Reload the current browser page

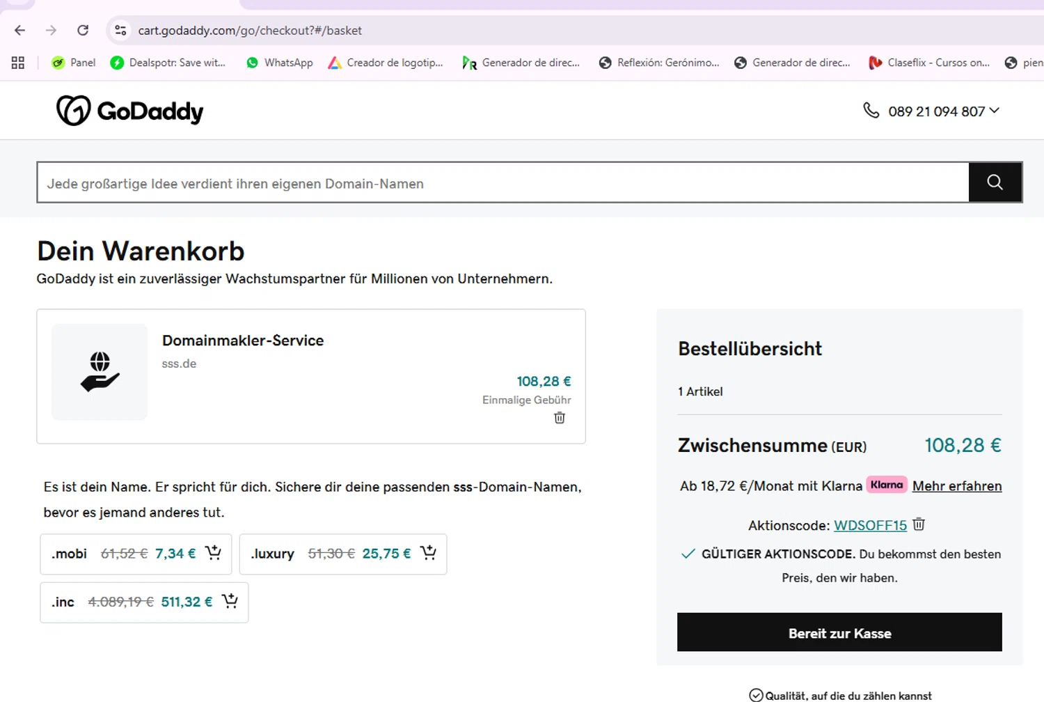coord(83,30)
